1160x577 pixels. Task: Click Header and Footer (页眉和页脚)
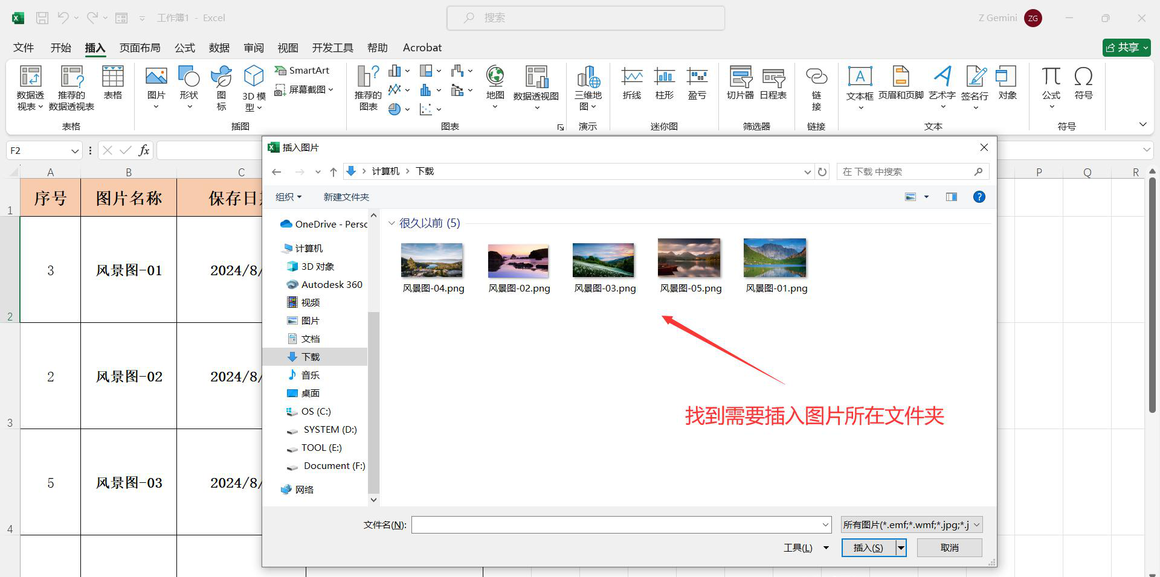tap(901, 83)
